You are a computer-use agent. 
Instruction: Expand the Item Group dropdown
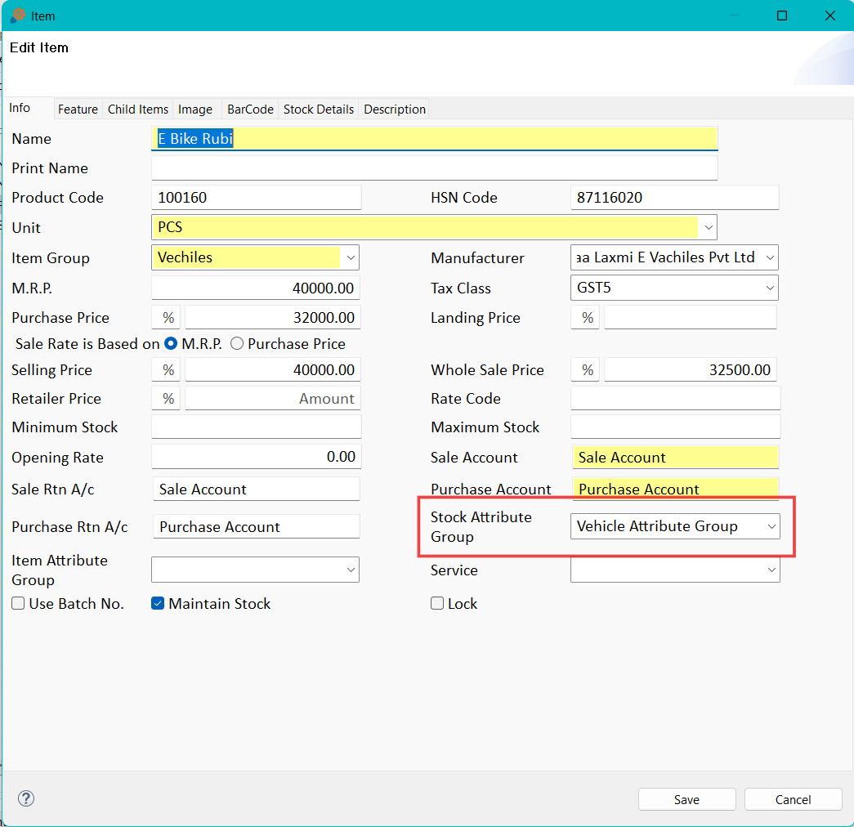[351, 257]
